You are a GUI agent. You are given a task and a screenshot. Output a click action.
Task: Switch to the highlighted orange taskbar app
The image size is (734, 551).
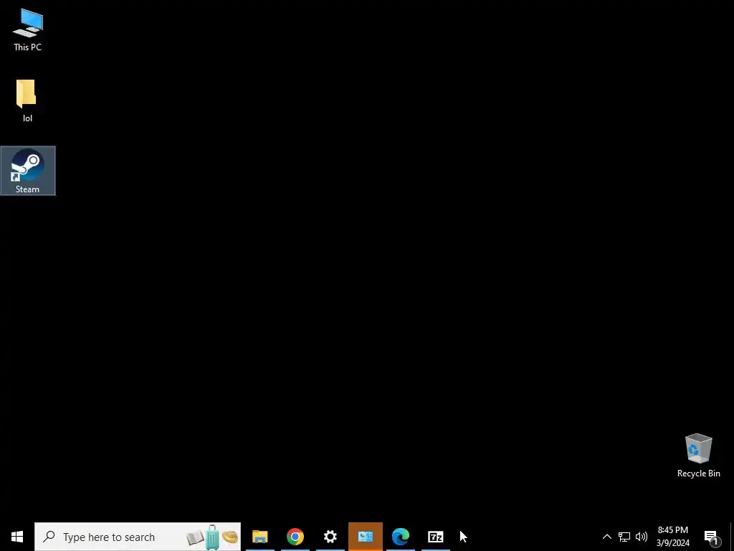pyautogui.click(x=365, y=537)
